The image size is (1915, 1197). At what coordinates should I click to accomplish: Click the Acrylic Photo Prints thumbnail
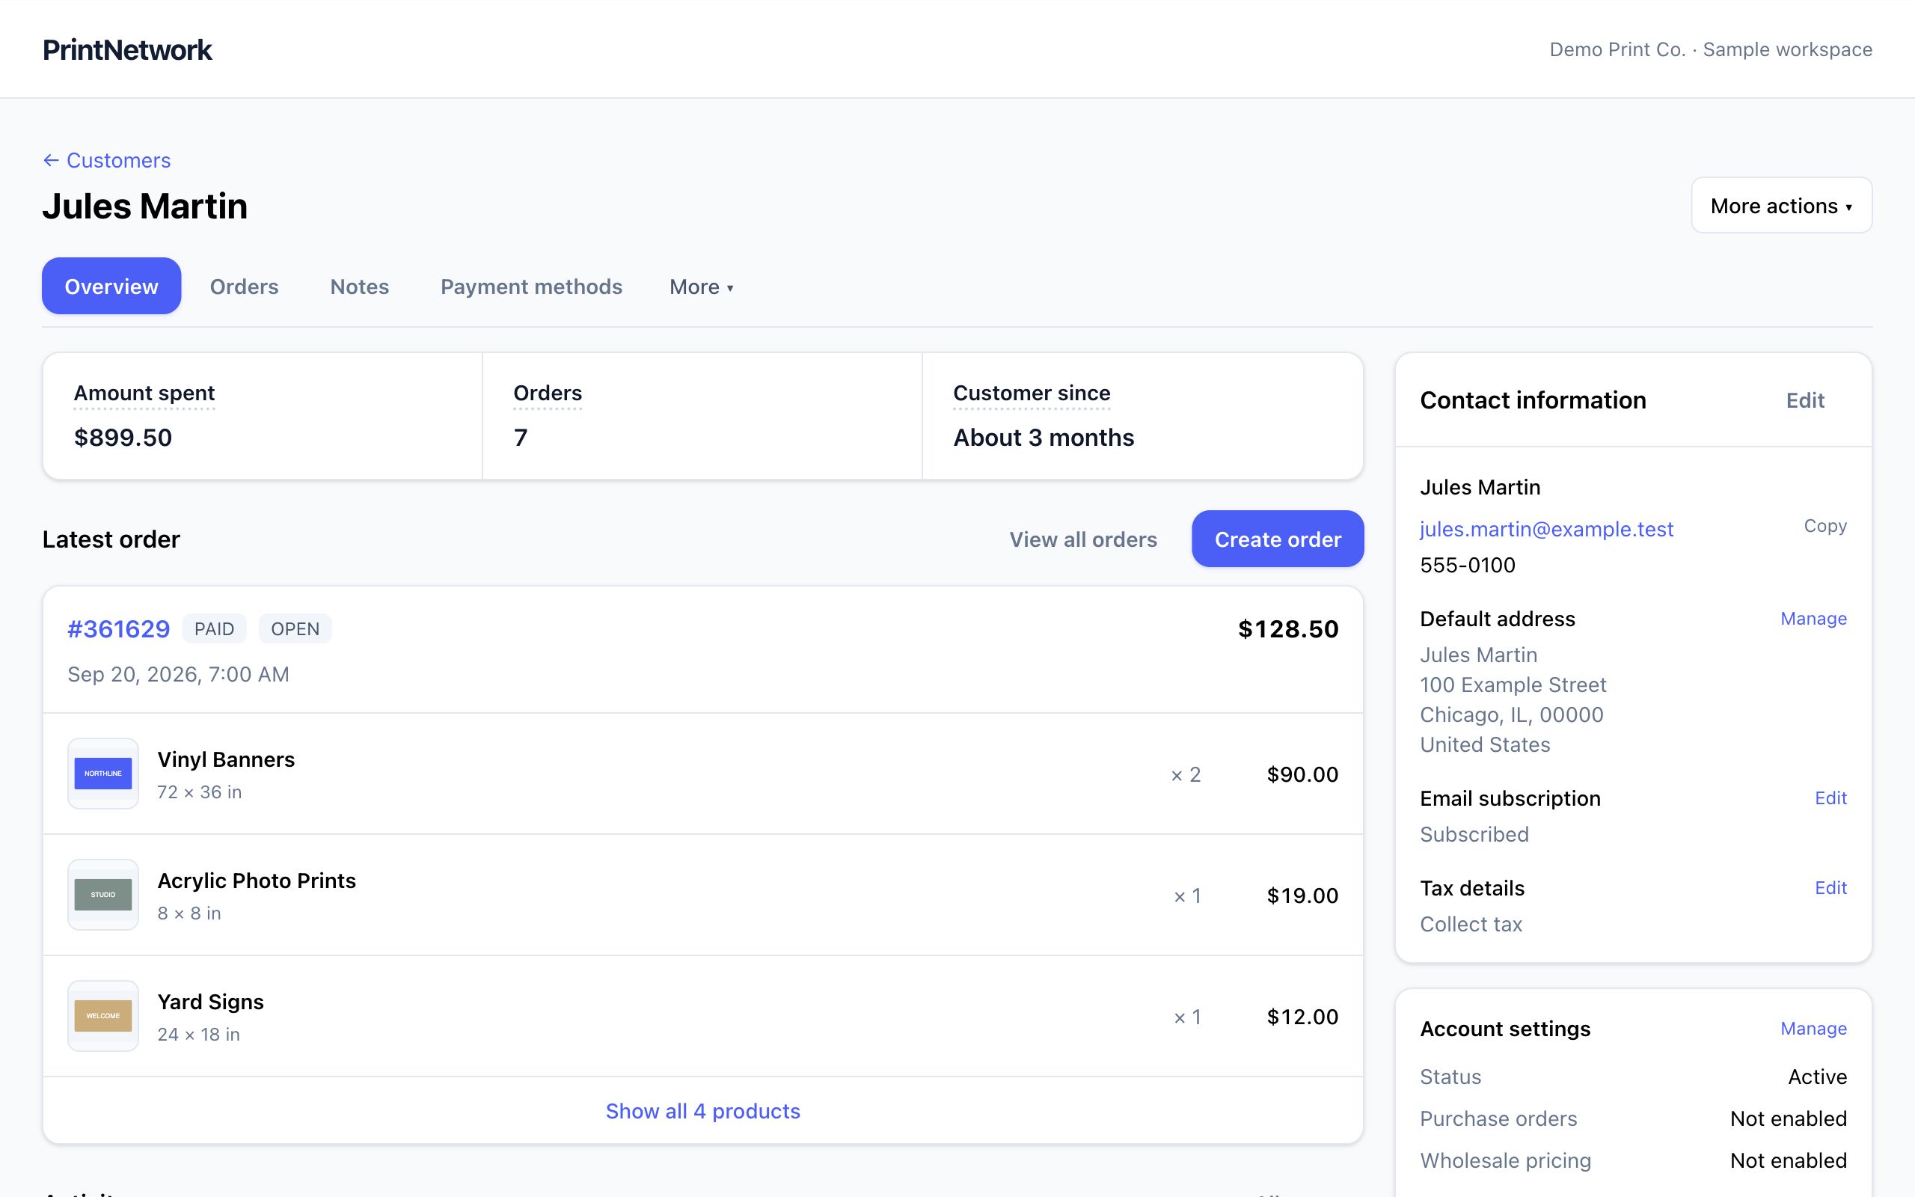point(103,895)
